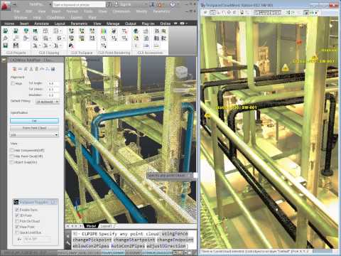341x256 pixels.
Task: Click the From Point Cloud button
Action: pos(34,128)
